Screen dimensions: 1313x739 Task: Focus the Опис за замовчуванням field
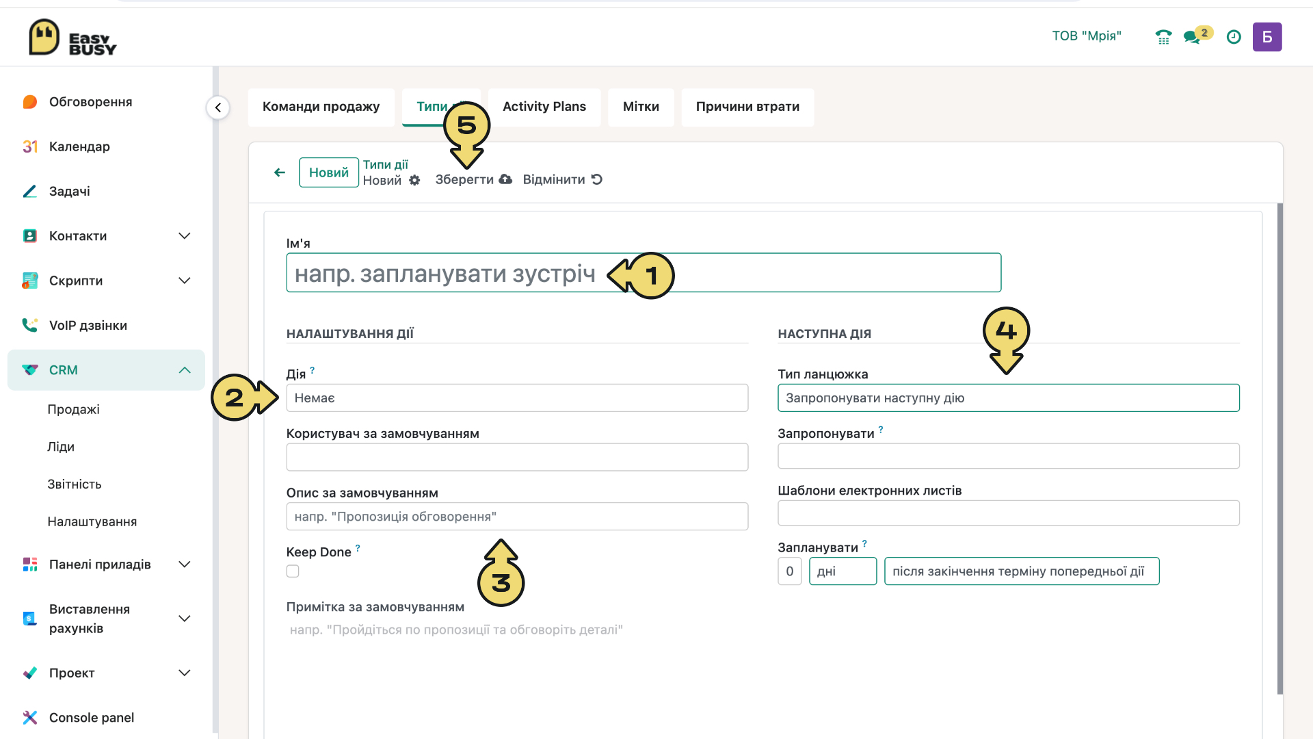[517, 517]
